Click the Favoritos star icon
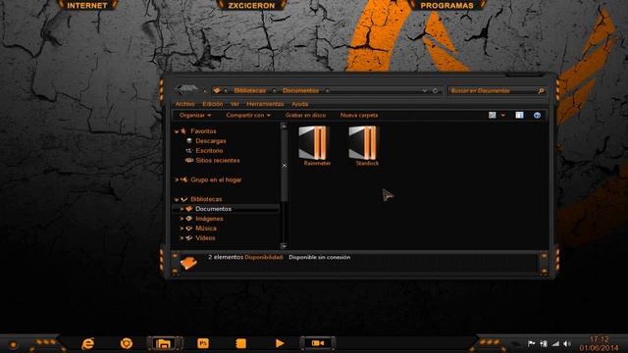The image size is (628, 353). coord(183,130)
